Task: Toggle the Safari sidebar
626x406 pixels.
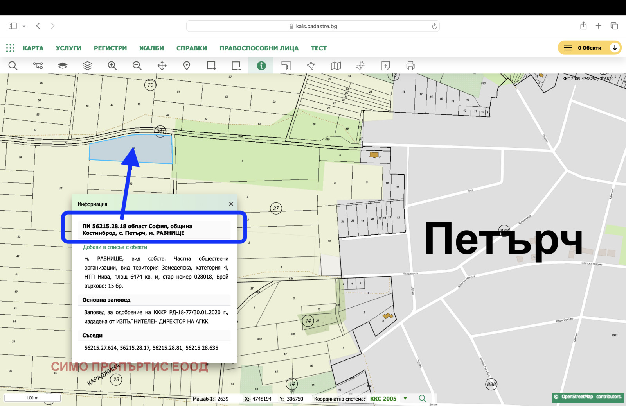Action: tap(13, 26)
